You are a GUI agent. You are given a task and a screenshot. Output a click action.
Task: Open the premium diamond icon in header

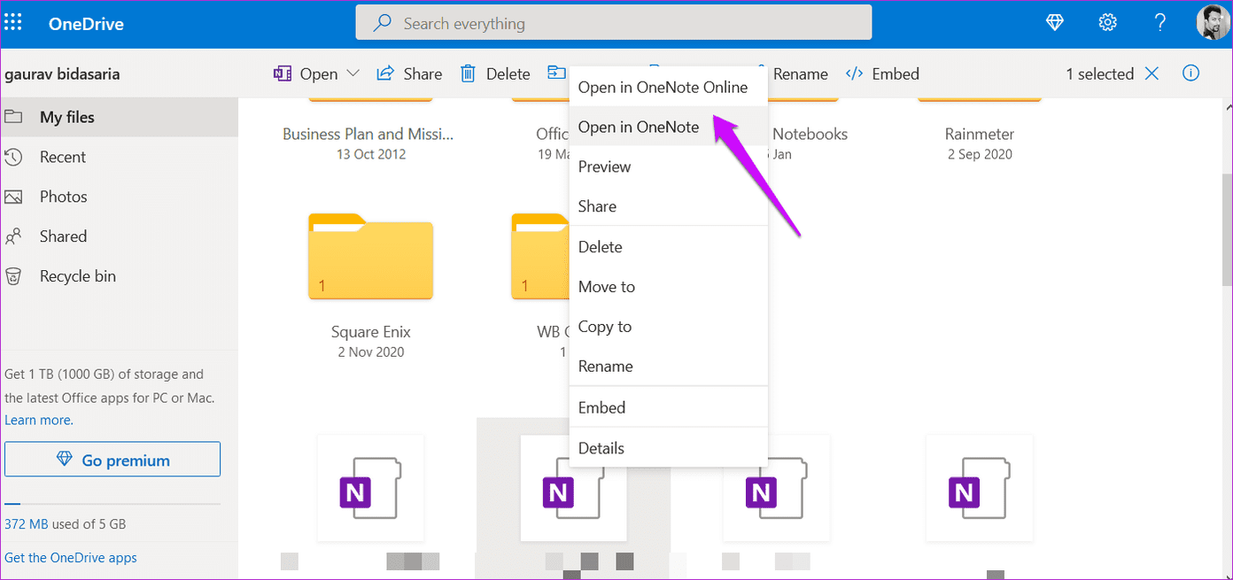tap(1055, 24)
